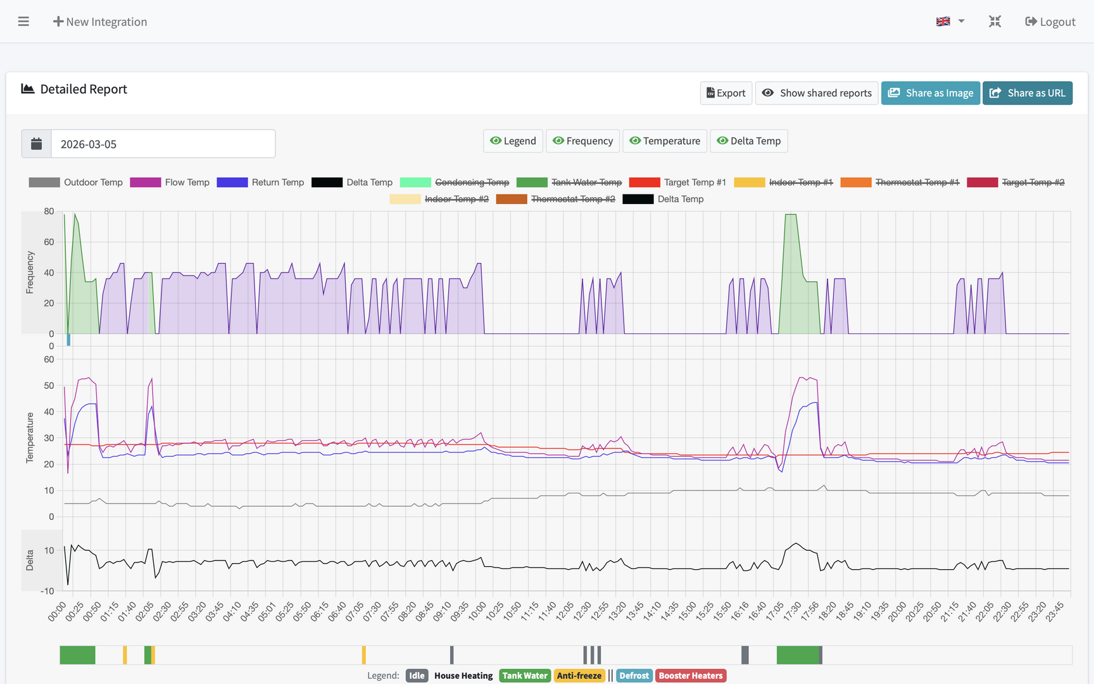
Task: Click the calendar icon beside date field
Action: click(37, 144)
